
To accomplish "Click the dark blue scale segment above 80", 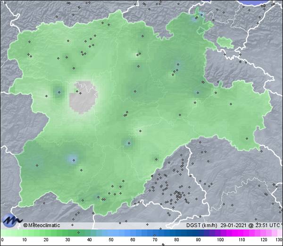I will coord(179,233).
